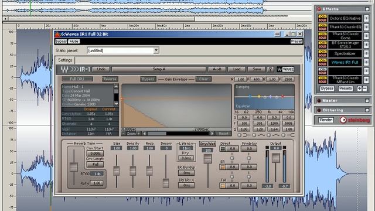Toggle the ER signal icon button
This screenshot has width=375, height=211.
223,167
